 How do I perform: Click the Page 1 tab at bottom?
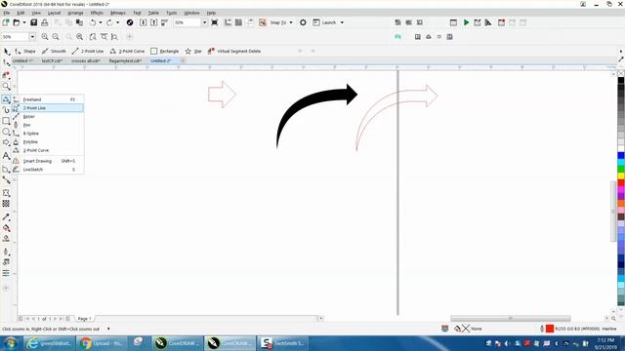[x=84, y=319]
